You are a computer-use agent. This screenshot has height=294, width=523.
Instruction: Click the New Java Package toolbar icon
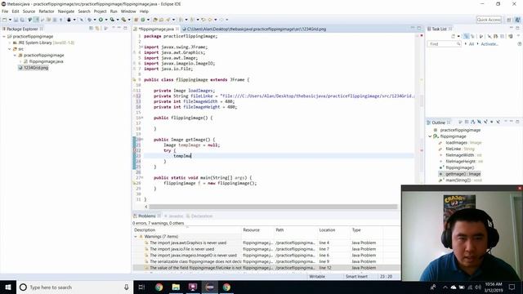pos(136,20)
